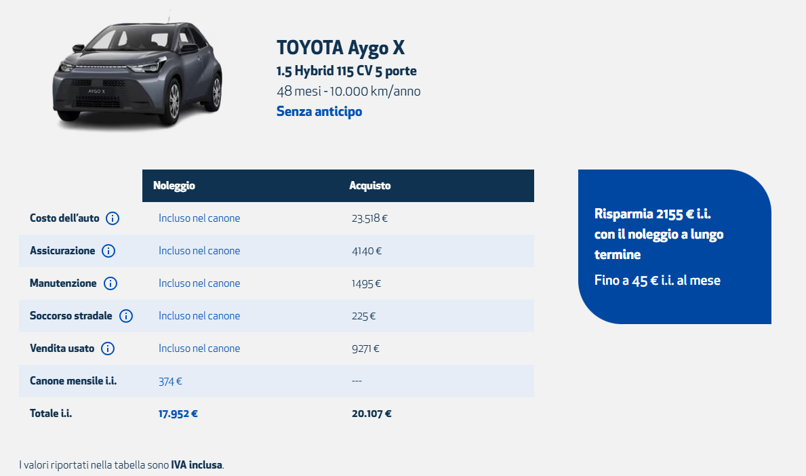
Task: Click the blue Risparmia 2155 € savings box
Action: 674,247
